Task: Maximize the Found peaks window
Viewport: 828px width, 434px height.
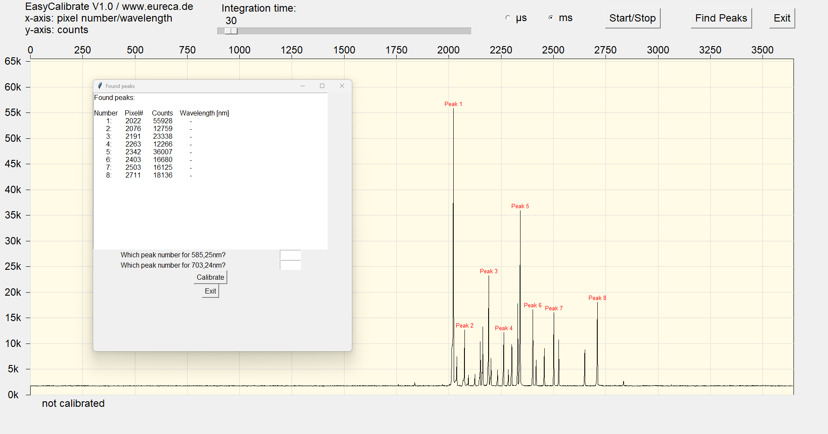Action: point(322,86)
